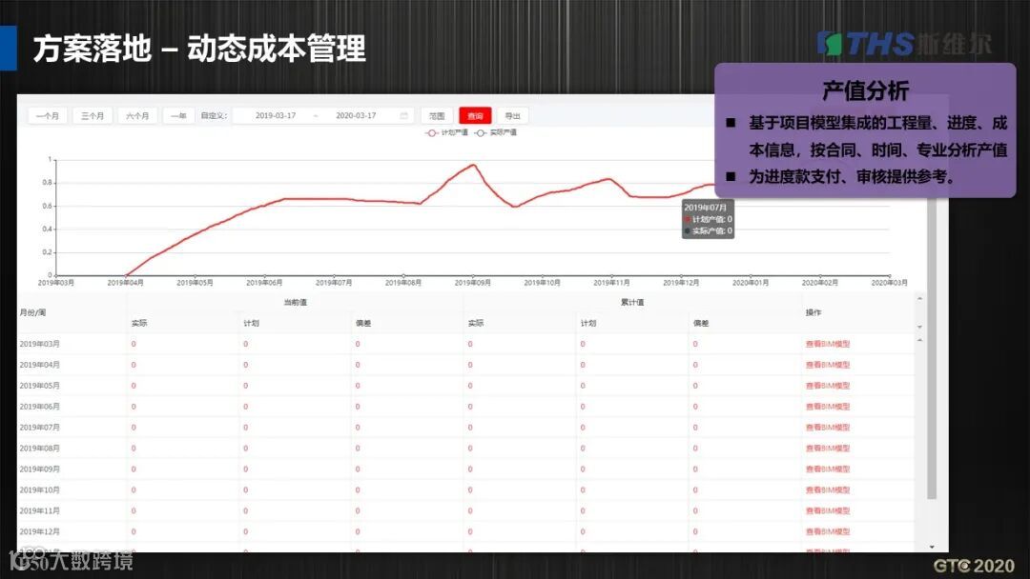
Task: Click the start date field 2019-03-17
Action: click(x=276, y=115)
